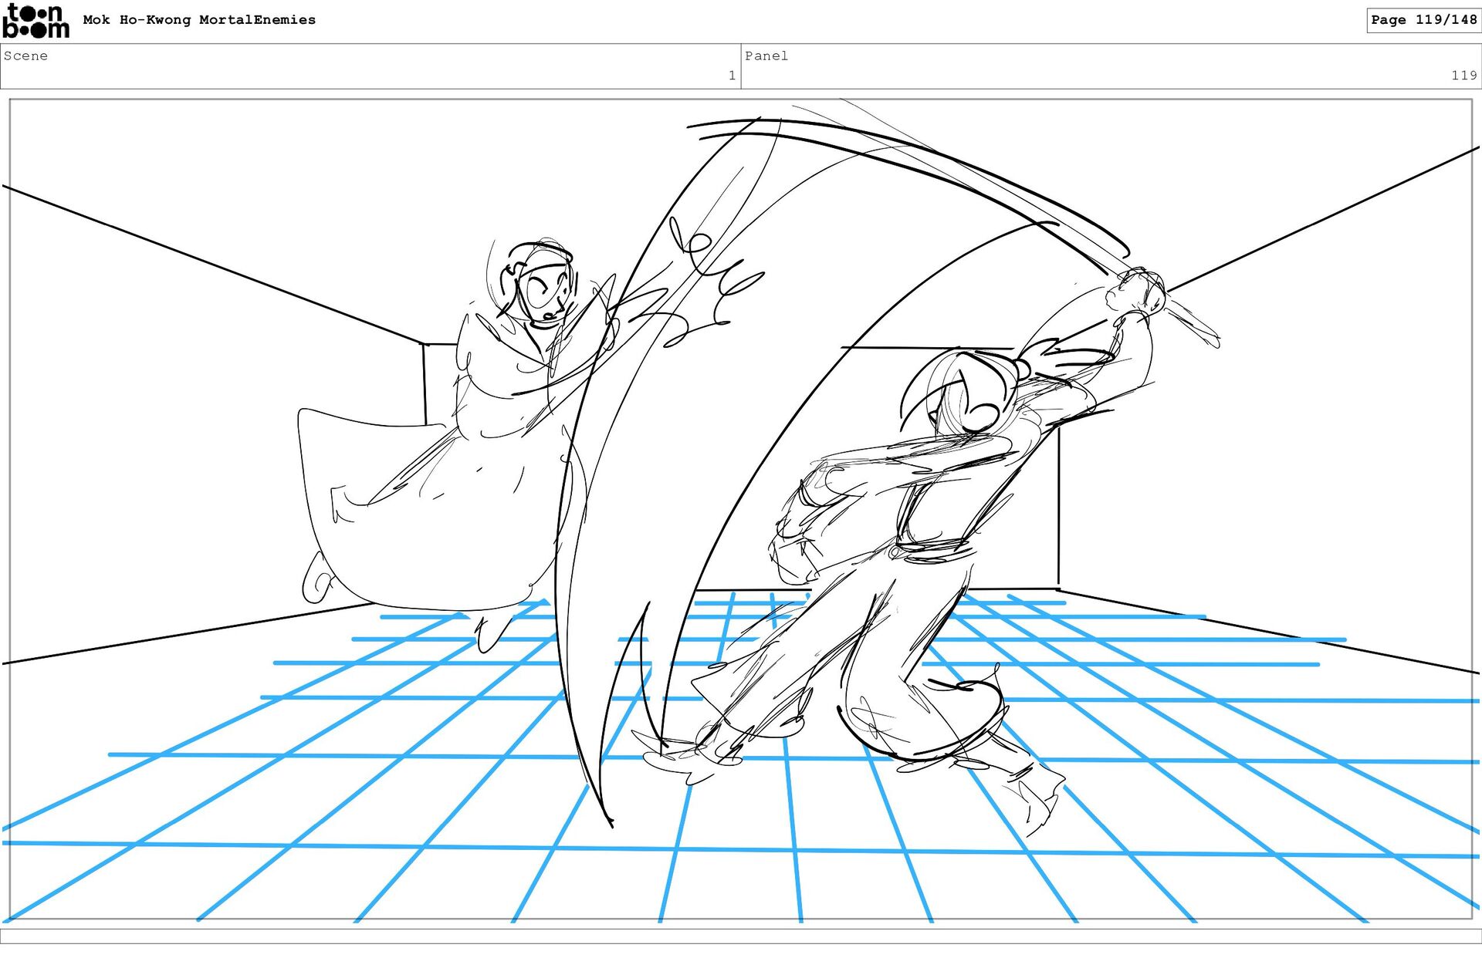Click the Scene label

tap(25, 56)
